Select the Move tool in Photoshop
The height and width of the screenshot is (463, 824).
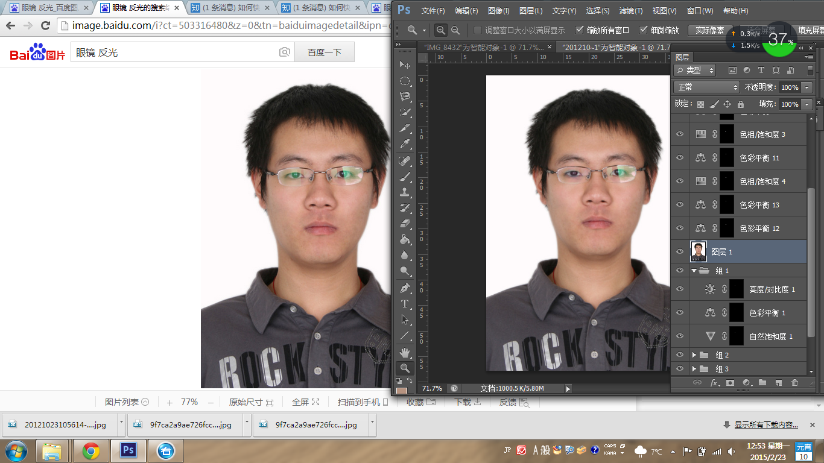(405, 65)
